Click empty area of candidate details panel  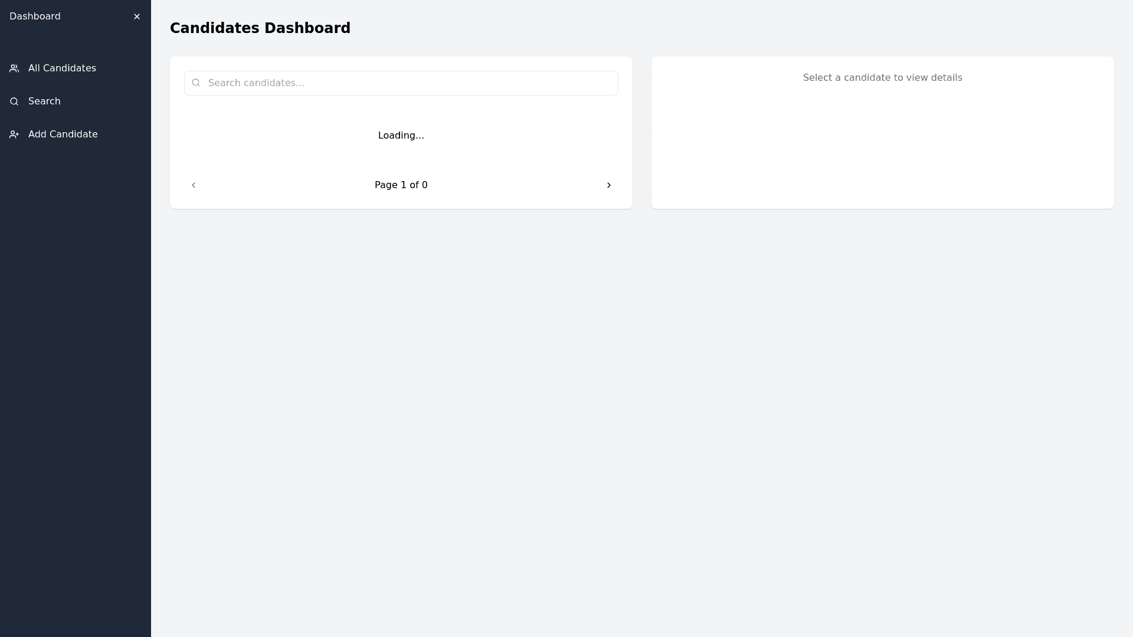[882, 153]
